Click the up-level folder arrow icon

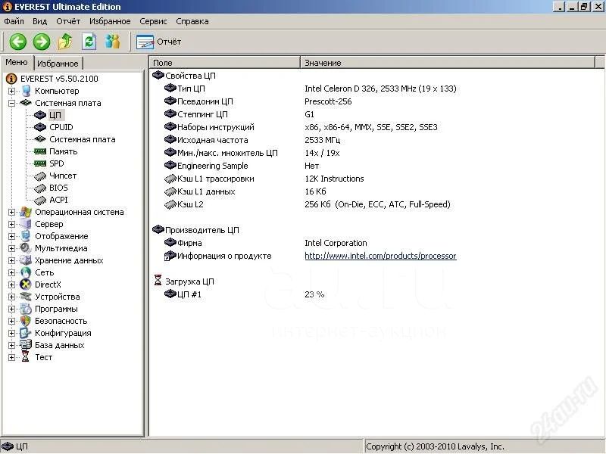65,42
